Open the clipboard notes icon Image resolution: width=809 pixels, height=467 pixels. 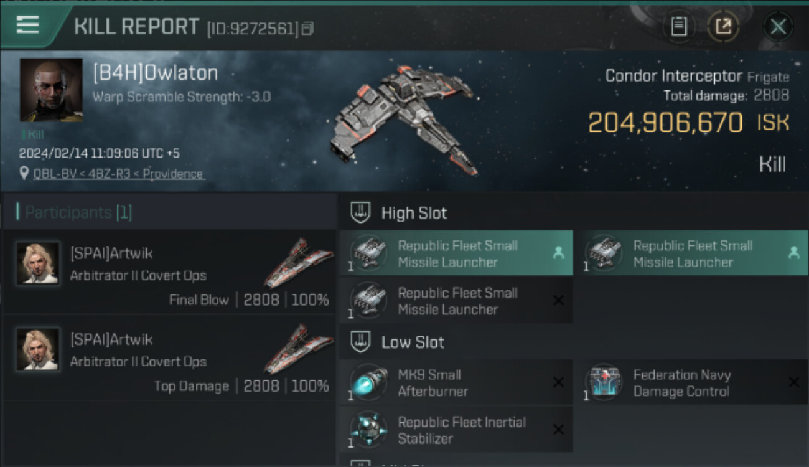679,26
